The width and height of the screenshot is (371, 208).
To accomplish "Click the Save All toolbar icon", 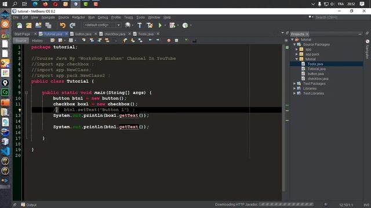I will pos(48,25).
